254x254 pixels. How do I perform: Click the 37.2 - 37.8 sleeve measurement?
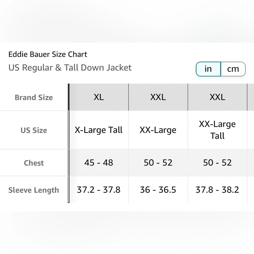coord(98,190)
